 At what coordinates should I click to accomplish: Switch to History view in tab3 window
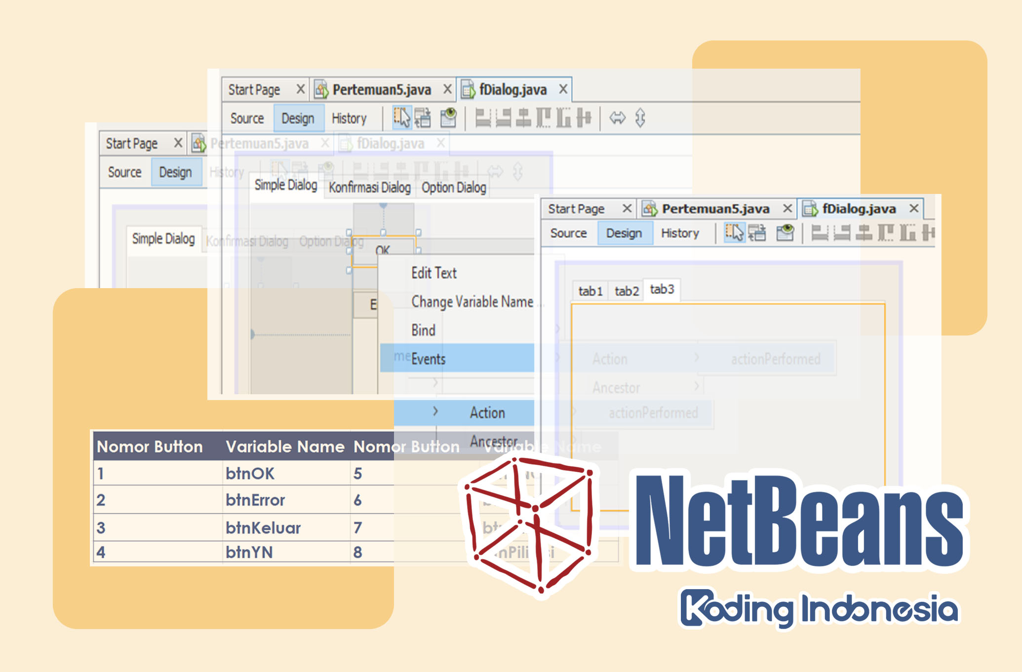[680, 233]
